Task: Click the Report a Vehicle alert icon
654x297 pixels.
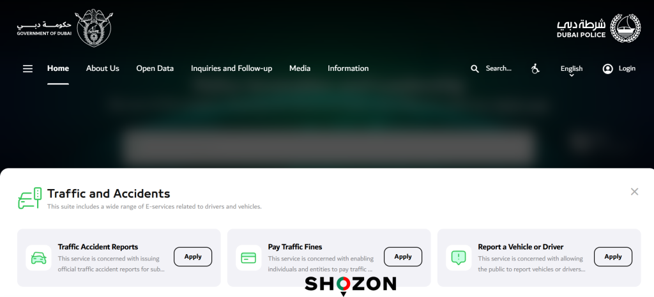Action: [459, 258]
